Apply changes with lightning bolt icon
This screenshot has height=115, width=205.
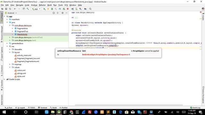pos(48,9)
